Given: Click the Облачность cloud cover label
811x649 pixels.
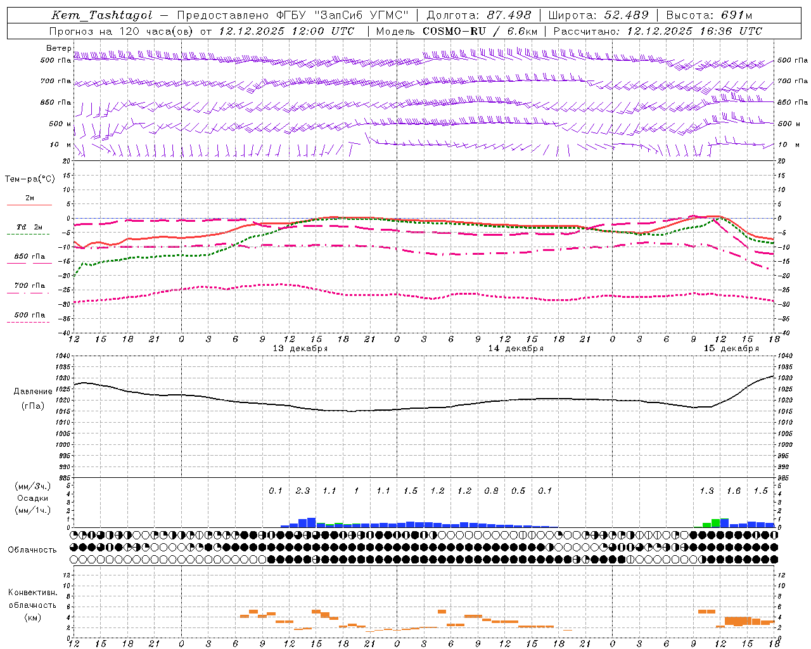Looking at the screenshot, I should [x=32, y=550].
